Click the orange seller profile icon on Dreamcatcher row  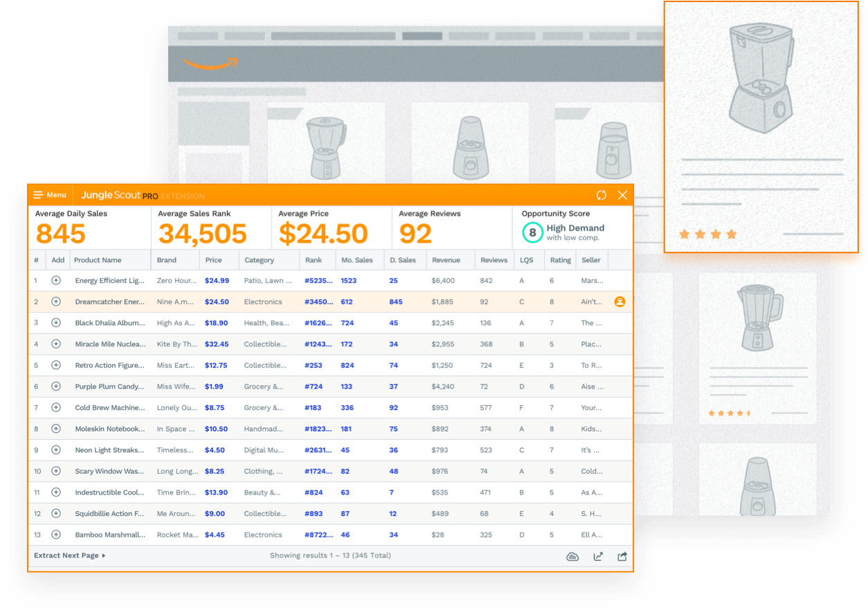620,302
